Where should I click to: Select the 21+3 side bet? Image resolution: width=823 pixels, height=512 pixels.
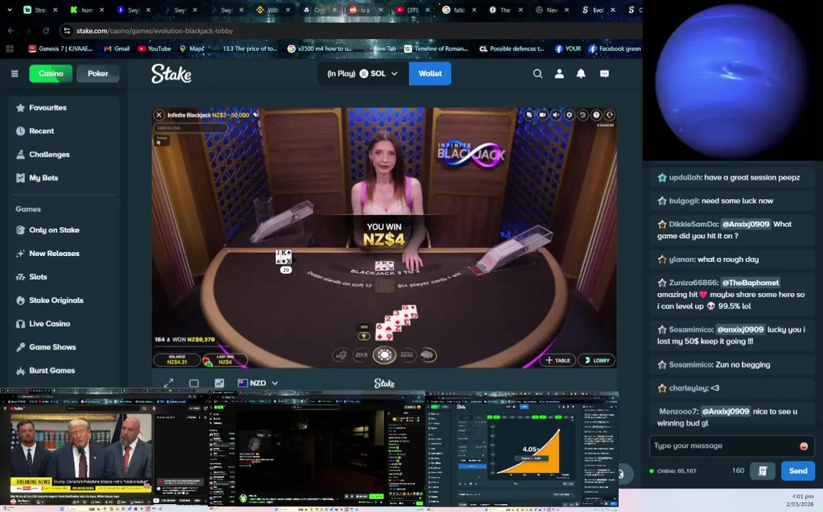point(361,355)
